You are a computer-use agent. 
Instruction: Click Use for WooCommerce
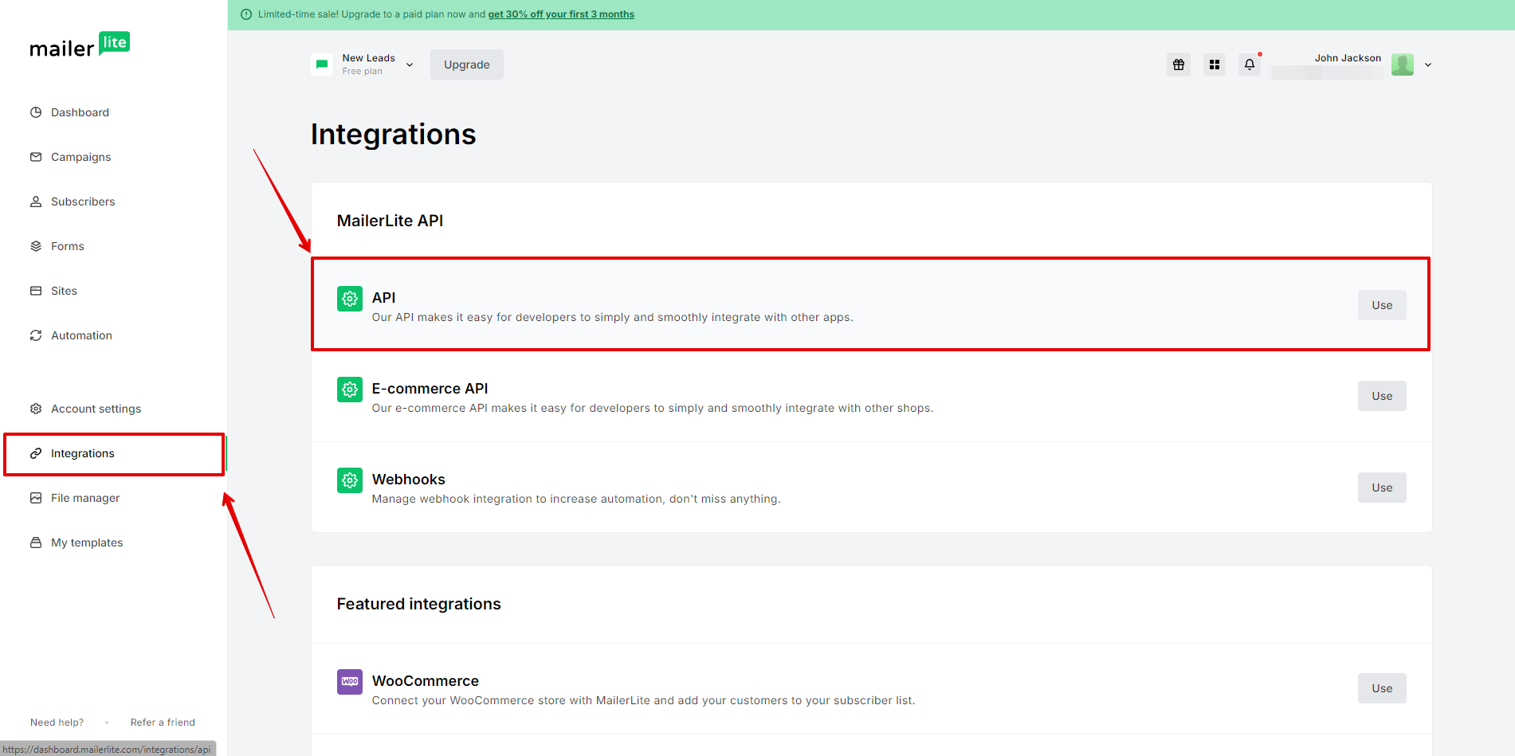[1382, 688]
